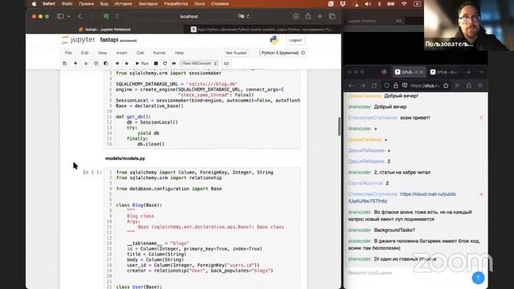This screenshot has height=289, width=514.
Task: Open the Jupyter View menu
Action: pyautogui.click(x=102, y=53)
